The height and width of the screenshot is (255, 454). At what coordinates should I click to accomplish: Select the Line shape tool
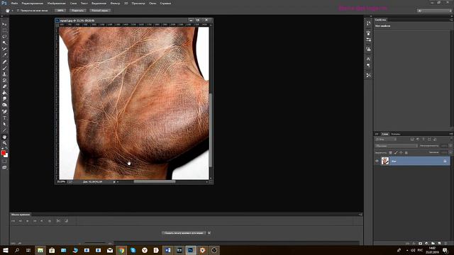(x=4, y=130)
